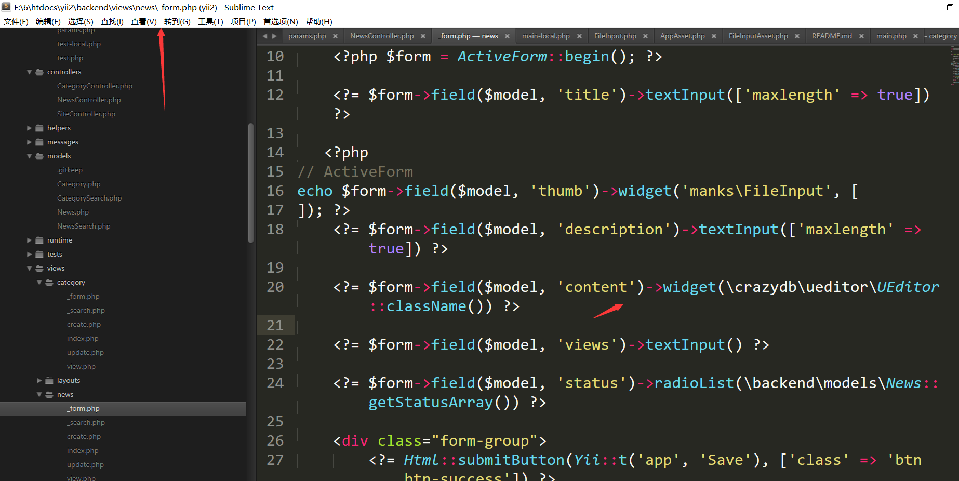This screenshot has height=481, width=959.
Task: Expand the layouts folder arrow
Action: pyautogui.click(x=39, y=381)
